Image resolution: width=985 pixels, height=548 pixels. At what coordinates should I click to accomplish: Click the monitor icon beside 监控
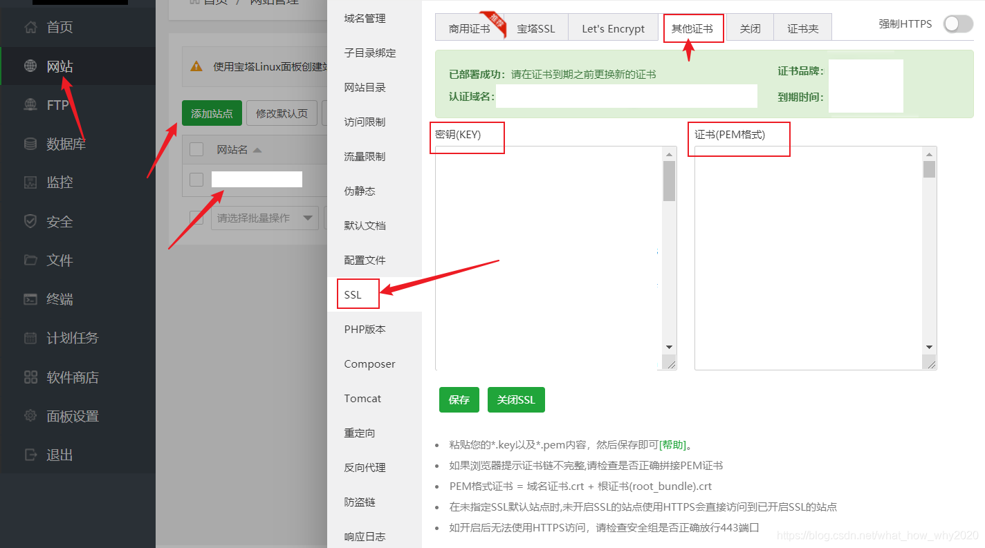pyautogui.click(x=30, y=182)
